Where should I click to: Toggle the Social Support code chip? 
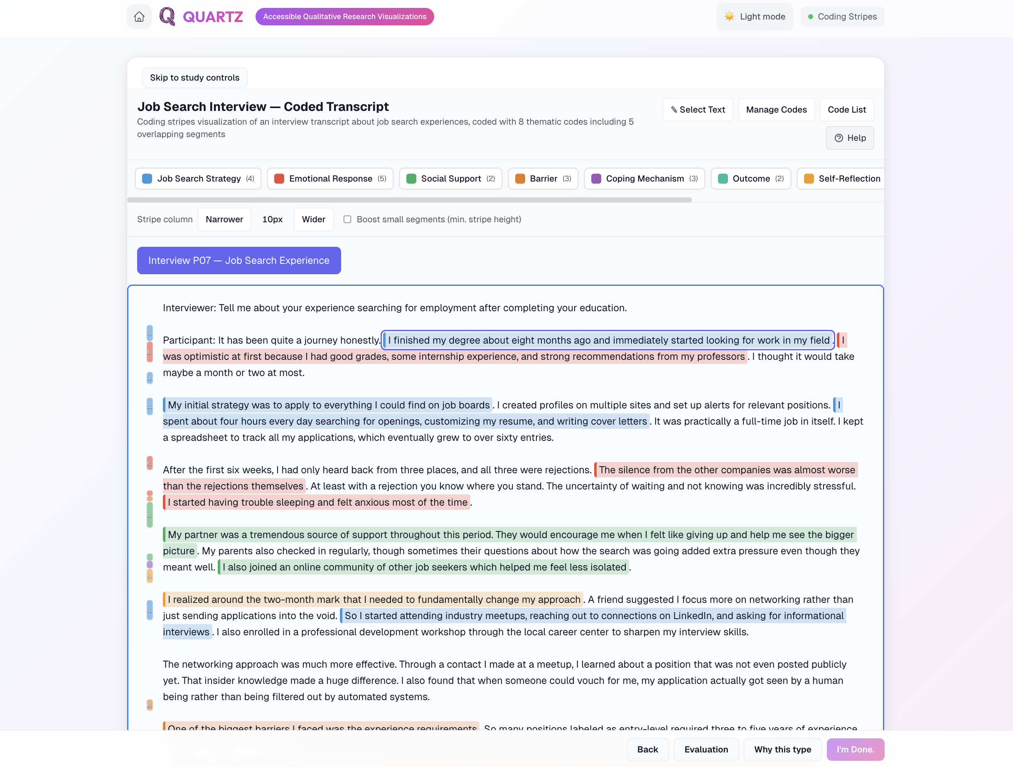(x=451, y=179)
